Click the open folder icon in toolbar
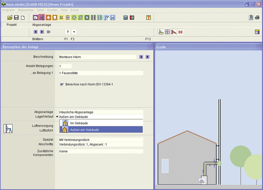Screen dimensions: 263x190 (10, 17)
